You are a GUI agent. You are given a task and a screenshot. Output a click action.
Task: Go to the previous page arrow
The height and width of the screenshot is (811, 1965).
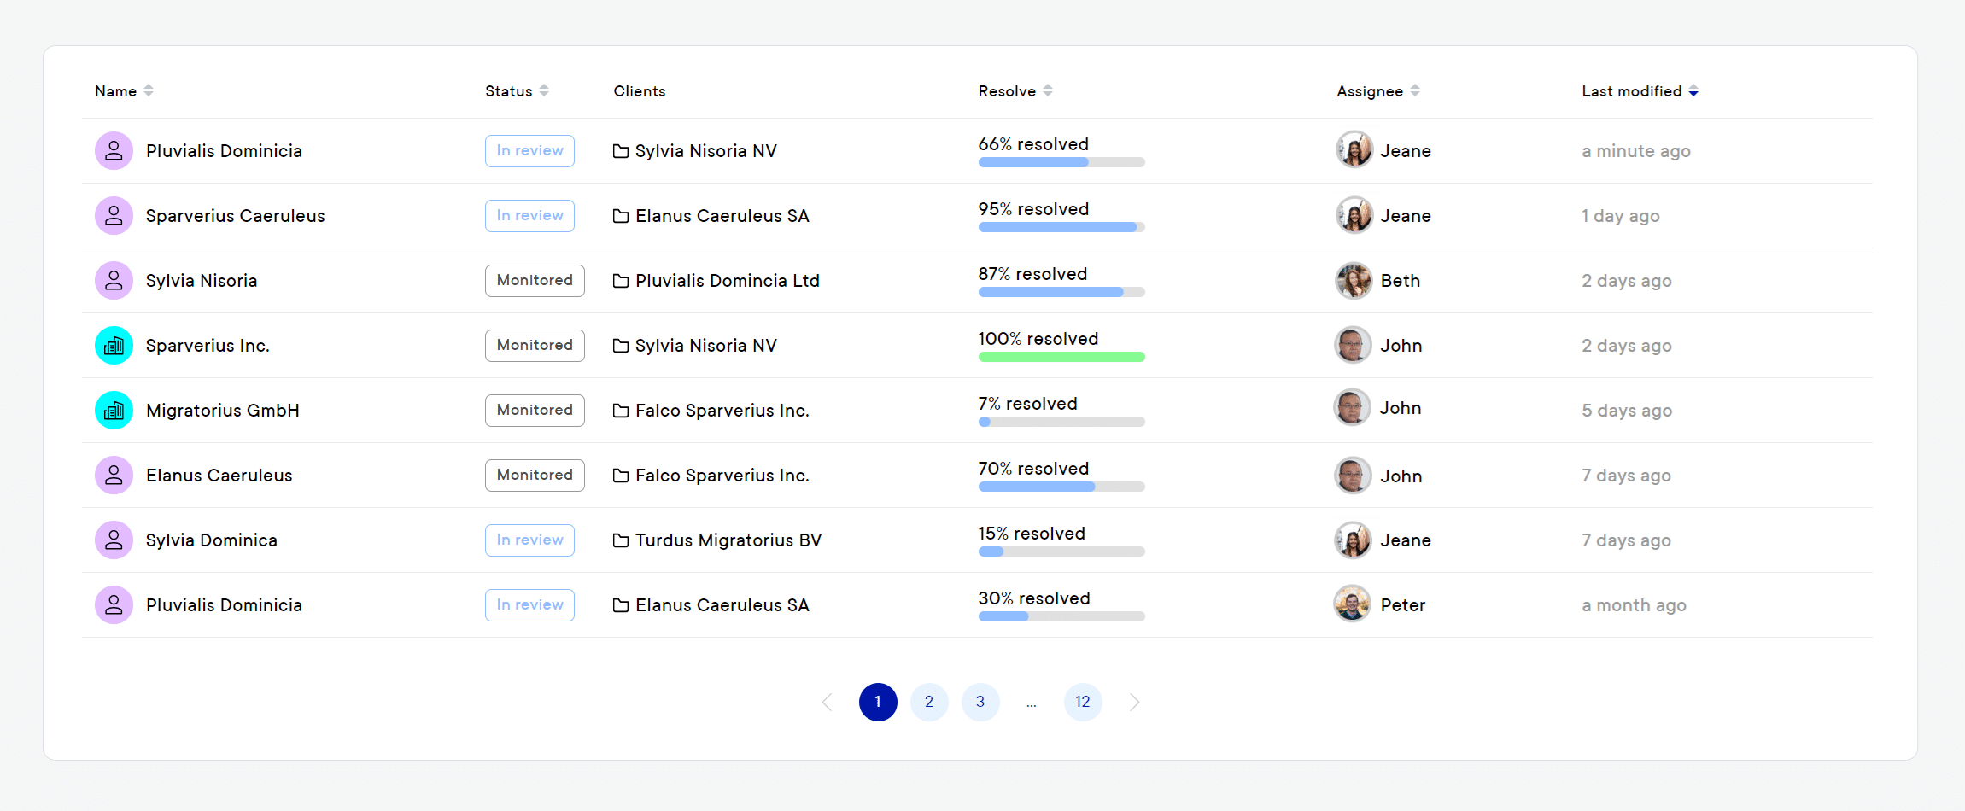[x=827, y=703]
